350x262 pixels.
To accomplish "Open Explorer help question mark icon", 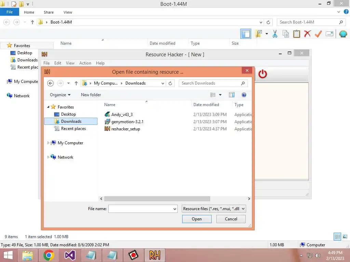I will click(x=346, y=12).
